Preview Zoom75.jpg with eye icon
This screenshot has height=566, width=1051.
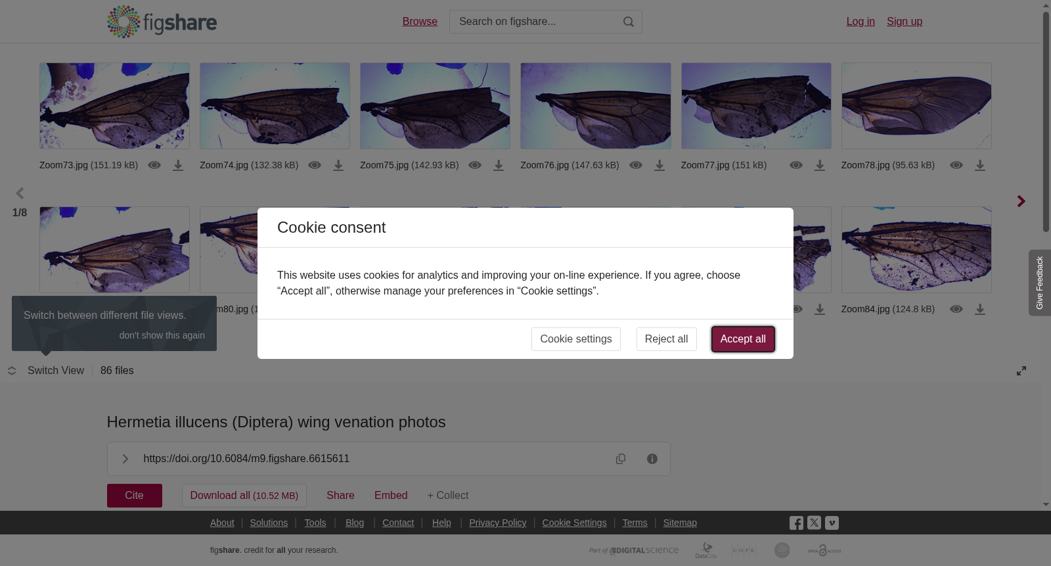[475, 165]
